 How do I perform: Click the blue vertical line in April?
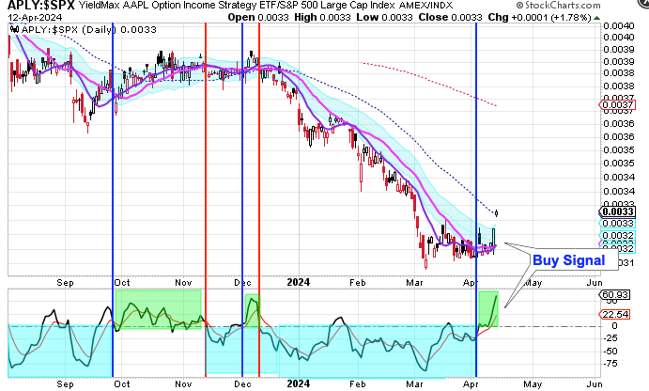pos(476,188)
